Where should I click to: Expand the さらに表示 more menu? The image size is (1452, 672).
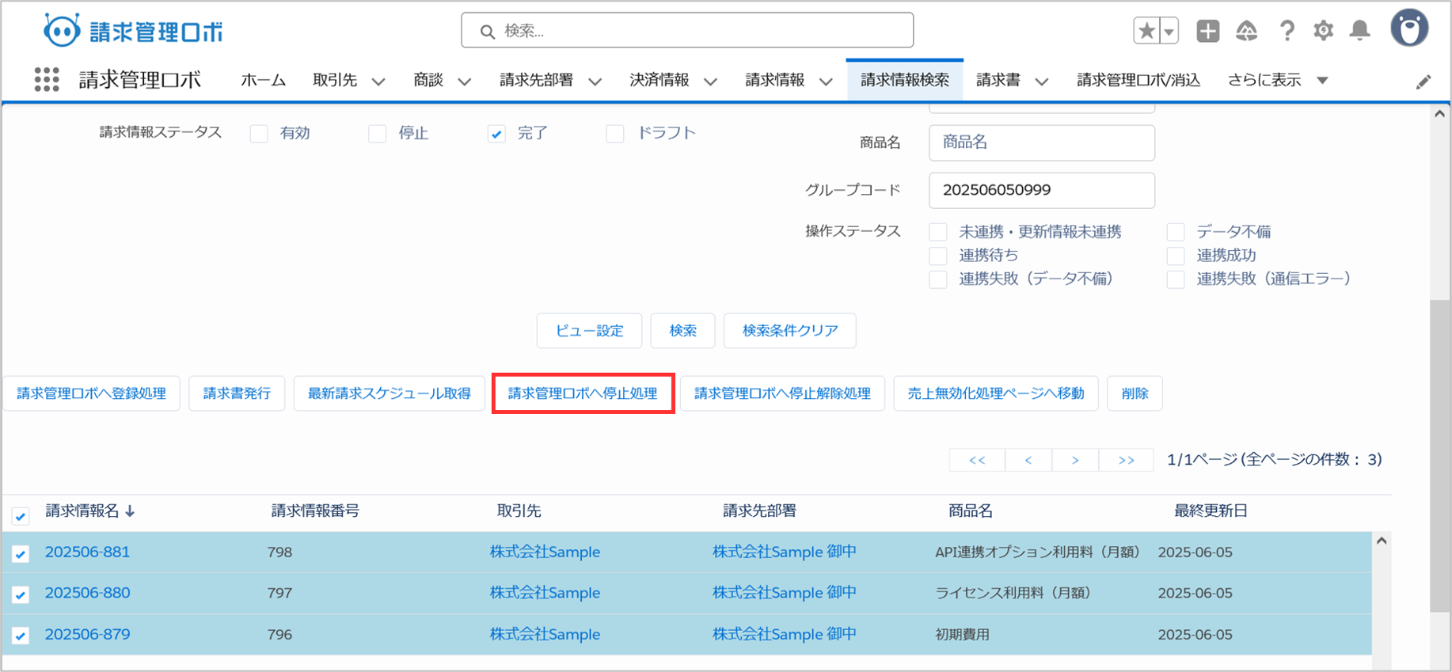point(1321,81)
